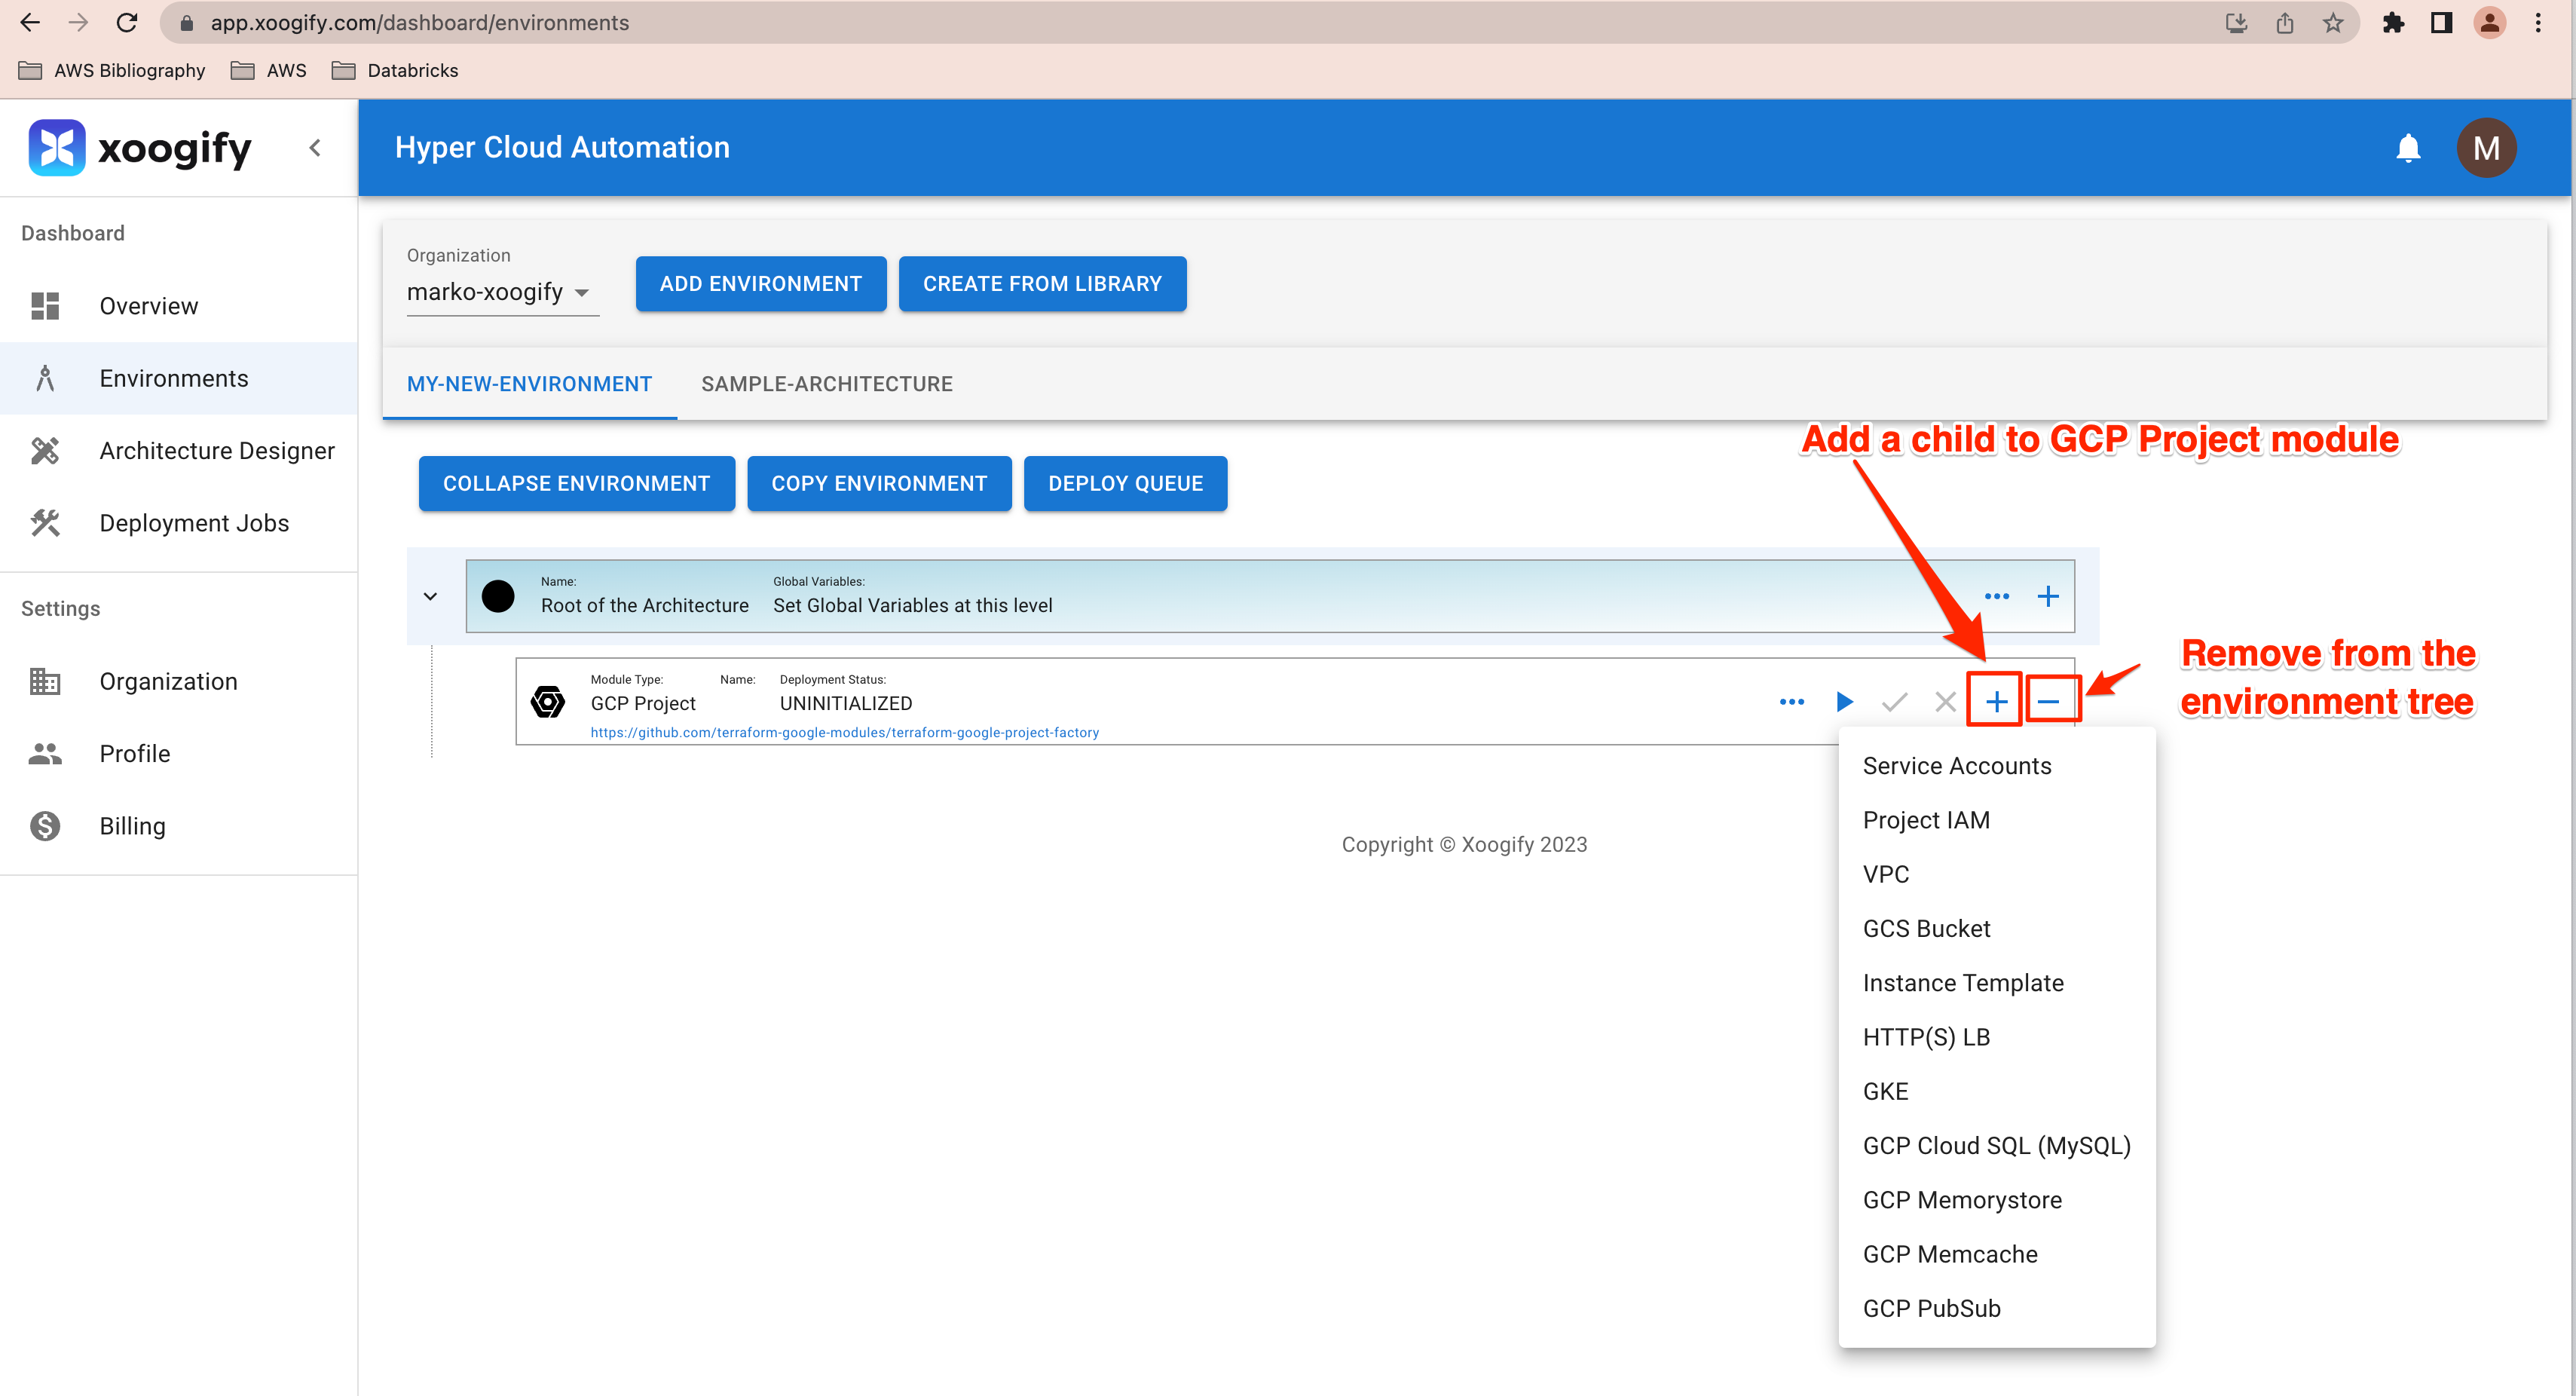Switch to the SAMPLE-ARCHITECTURE tab
The width and height of the screenshot is (2576, 1396).
point(826,384)
